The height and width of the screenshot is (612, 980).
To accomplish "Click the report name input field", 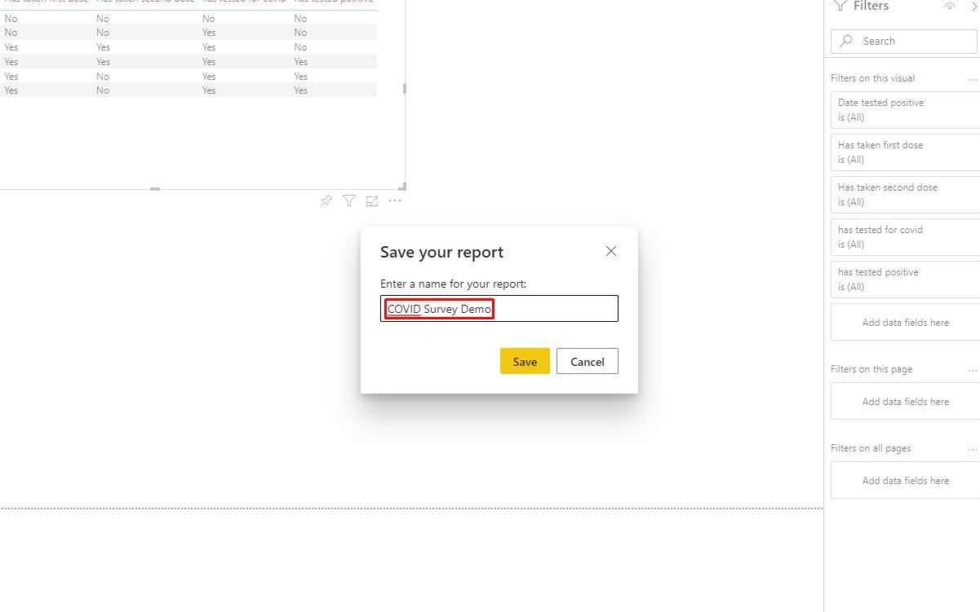I will (x=499, y=308).
